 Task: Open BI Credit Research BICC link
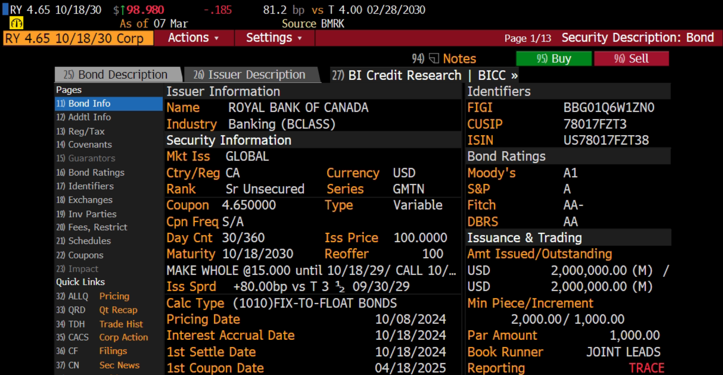pyautogui.click(x=424, y=75)
